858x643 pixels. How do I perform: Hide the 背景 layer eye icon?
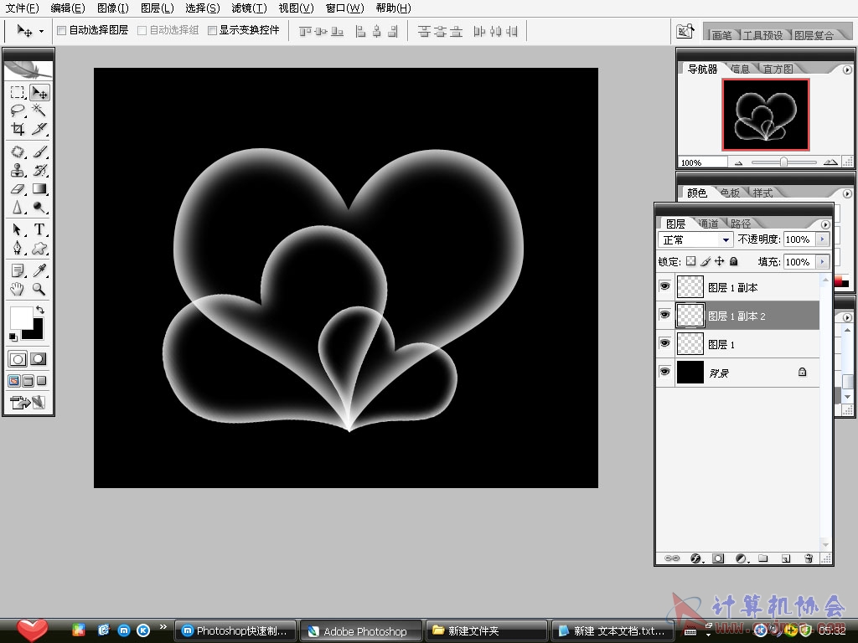click(664, 372)
